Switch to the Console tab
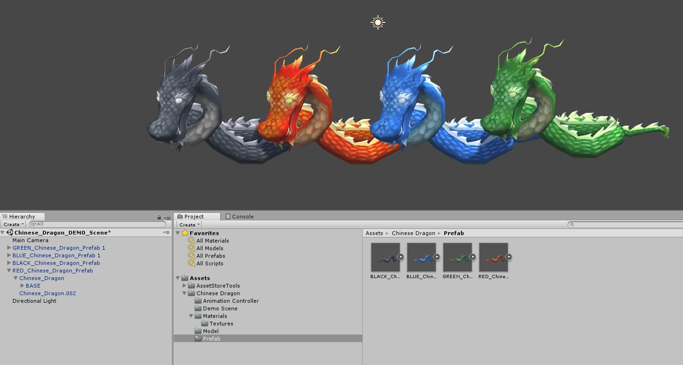 pyautogui.click(x=239, y=216)
